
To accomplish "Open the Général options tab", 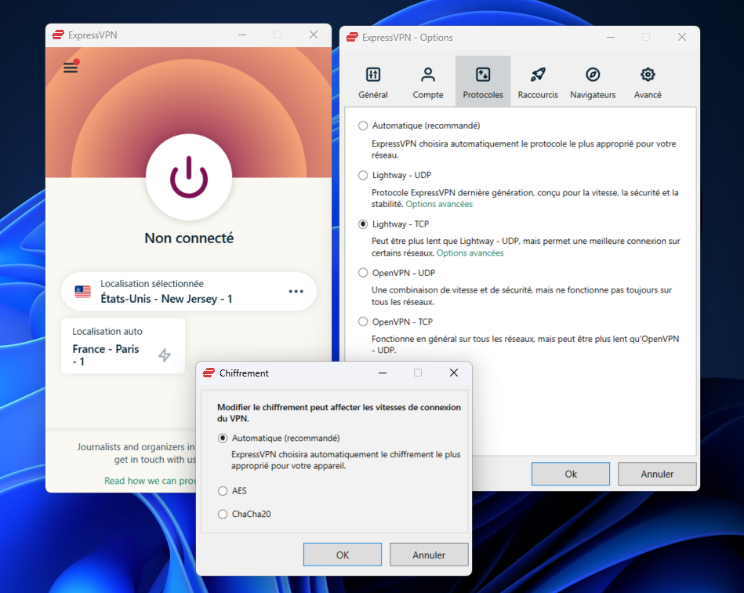I will [x=373, y=82].
